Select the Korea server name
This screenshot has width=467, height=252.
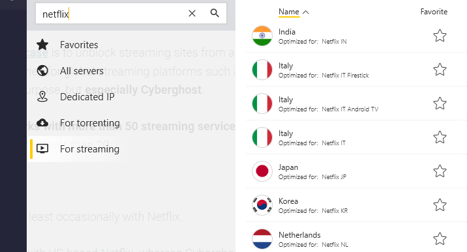288,201
